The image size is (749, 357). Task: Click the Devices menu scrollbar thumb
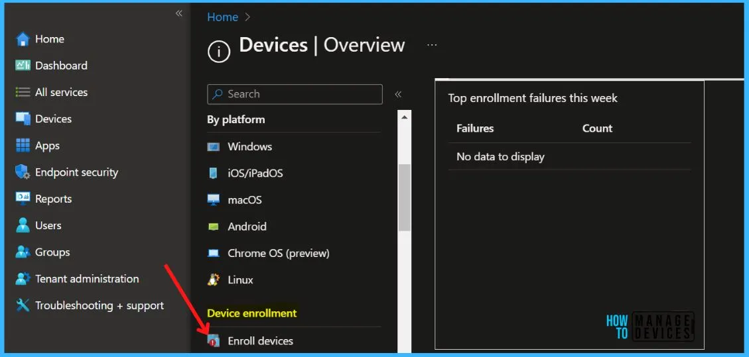(x=405, y=197)
